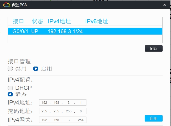Click the 刷新 refresh button
The image size is (171, 126).
[x=154, y=48]
